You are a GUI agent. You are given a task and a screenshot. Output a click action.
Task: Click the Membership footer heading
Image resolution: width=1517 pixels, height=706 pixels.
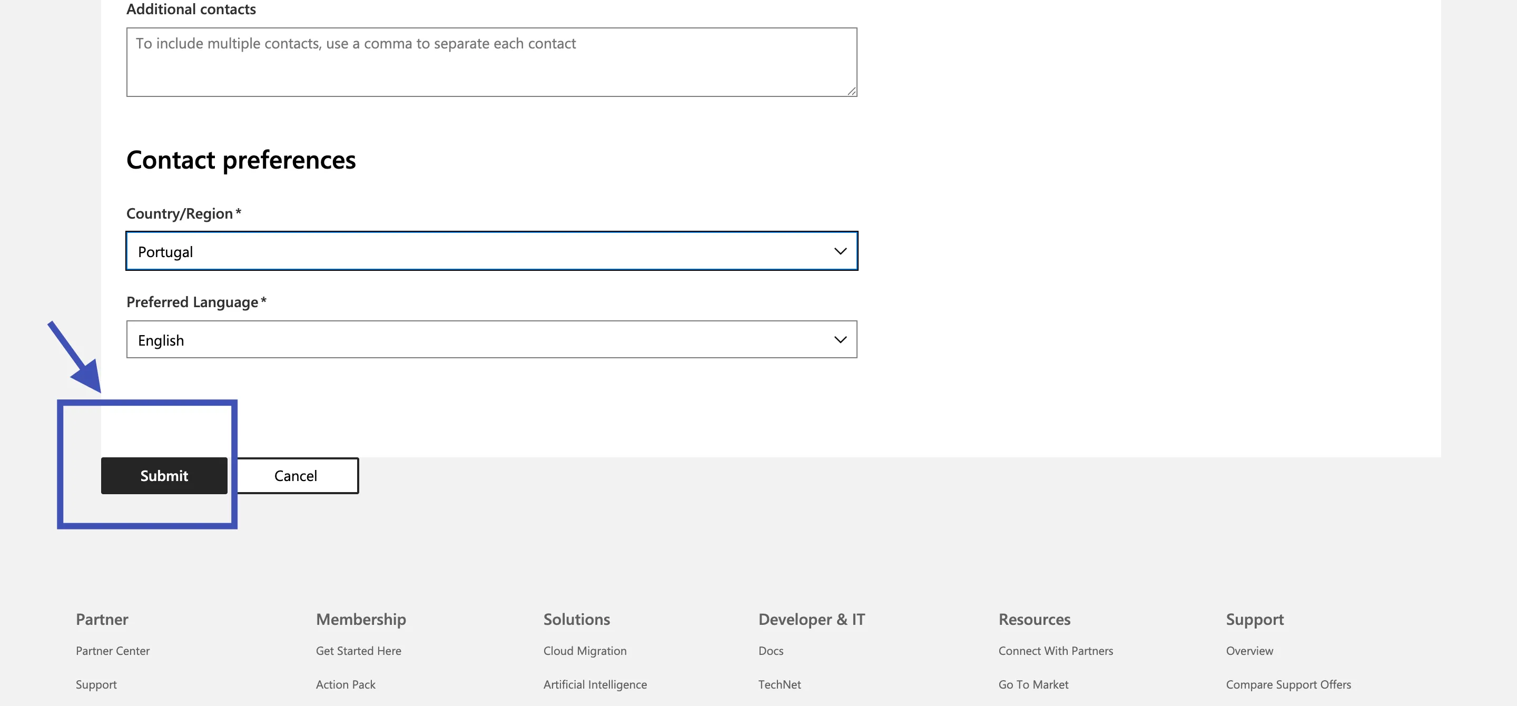360,619
